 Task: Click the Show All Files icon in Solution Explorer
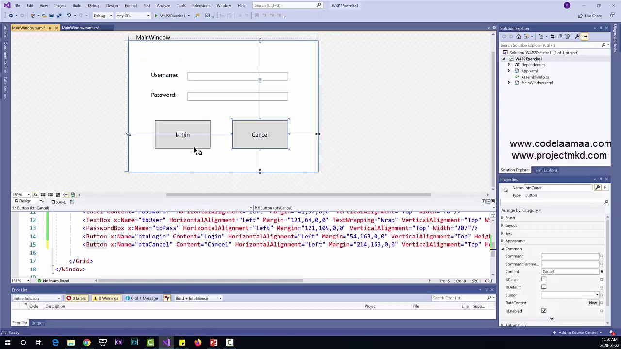(x=567, y=36)
